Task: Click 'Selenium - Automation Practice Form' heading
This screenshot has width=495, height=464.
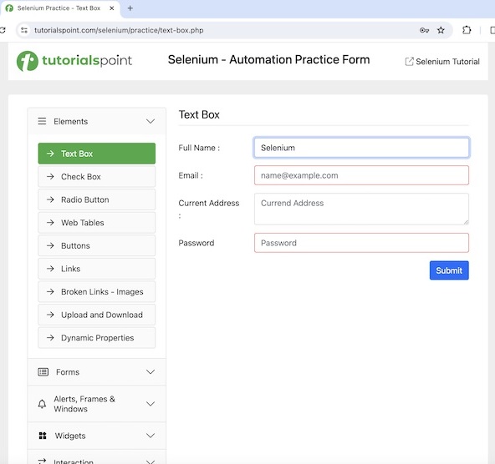Action: (x=268, y=59)
